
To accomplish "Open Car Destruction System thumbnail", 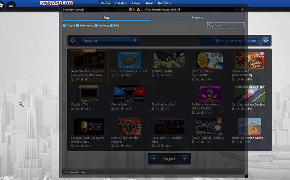I will click(x=250, y=94).
